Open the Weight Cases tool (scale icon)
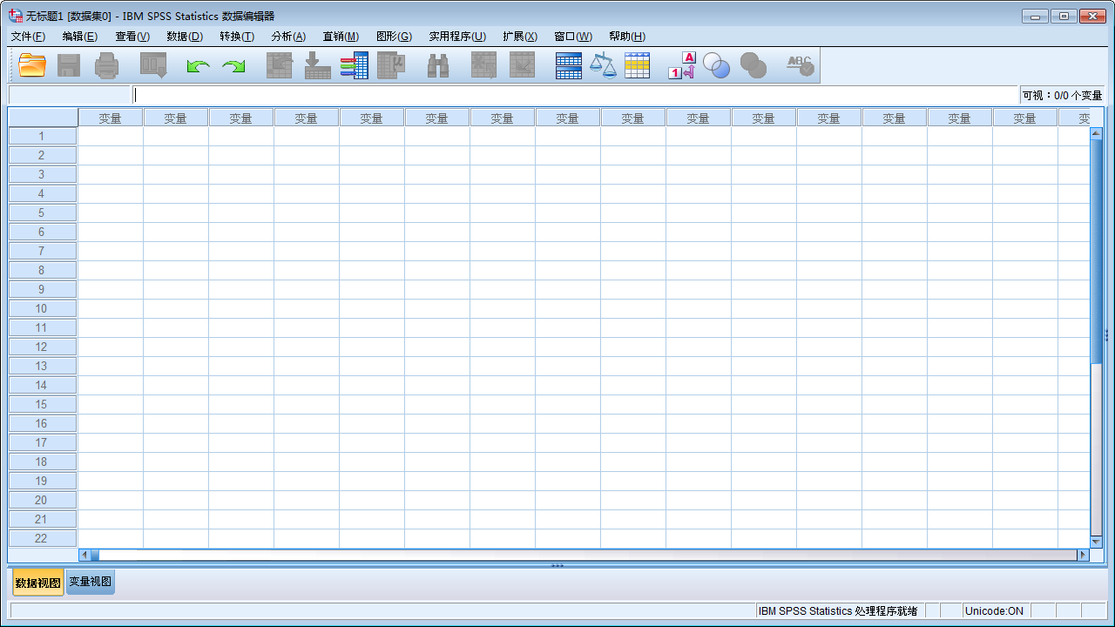1115x627 pixels. [x=603, y=65]
